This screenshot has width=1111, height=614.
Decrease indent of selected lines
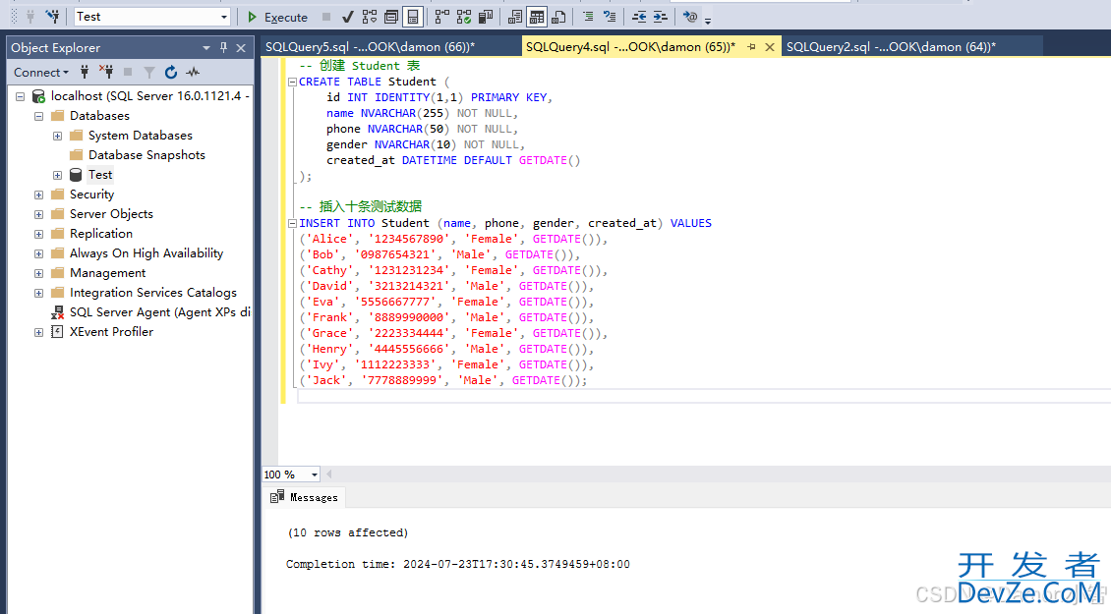tap(639, 17)
